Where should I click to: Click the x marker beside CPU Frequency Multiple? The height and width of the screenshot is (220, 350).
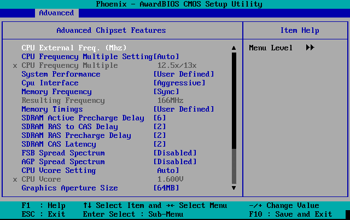(x=15, y=66)
